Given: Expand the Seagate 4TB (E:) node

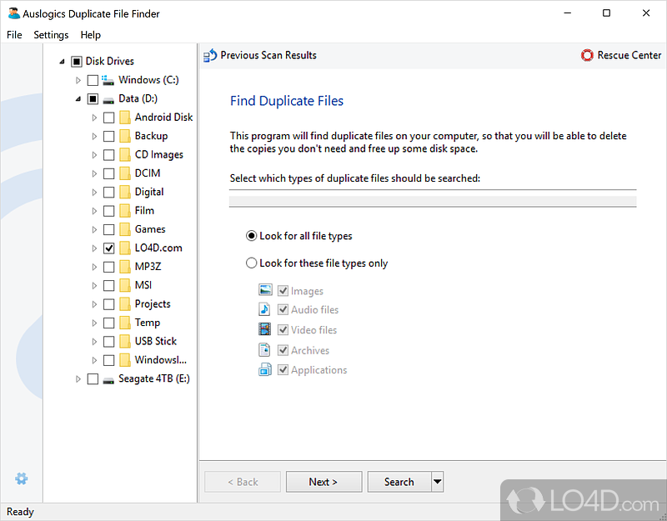Looking at the screenshot, I should 78,378.
